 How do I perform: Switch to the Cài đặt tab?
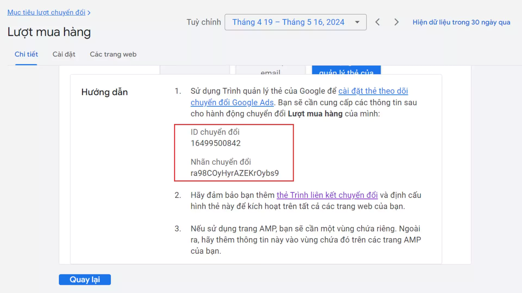click(x=64, y=54)
